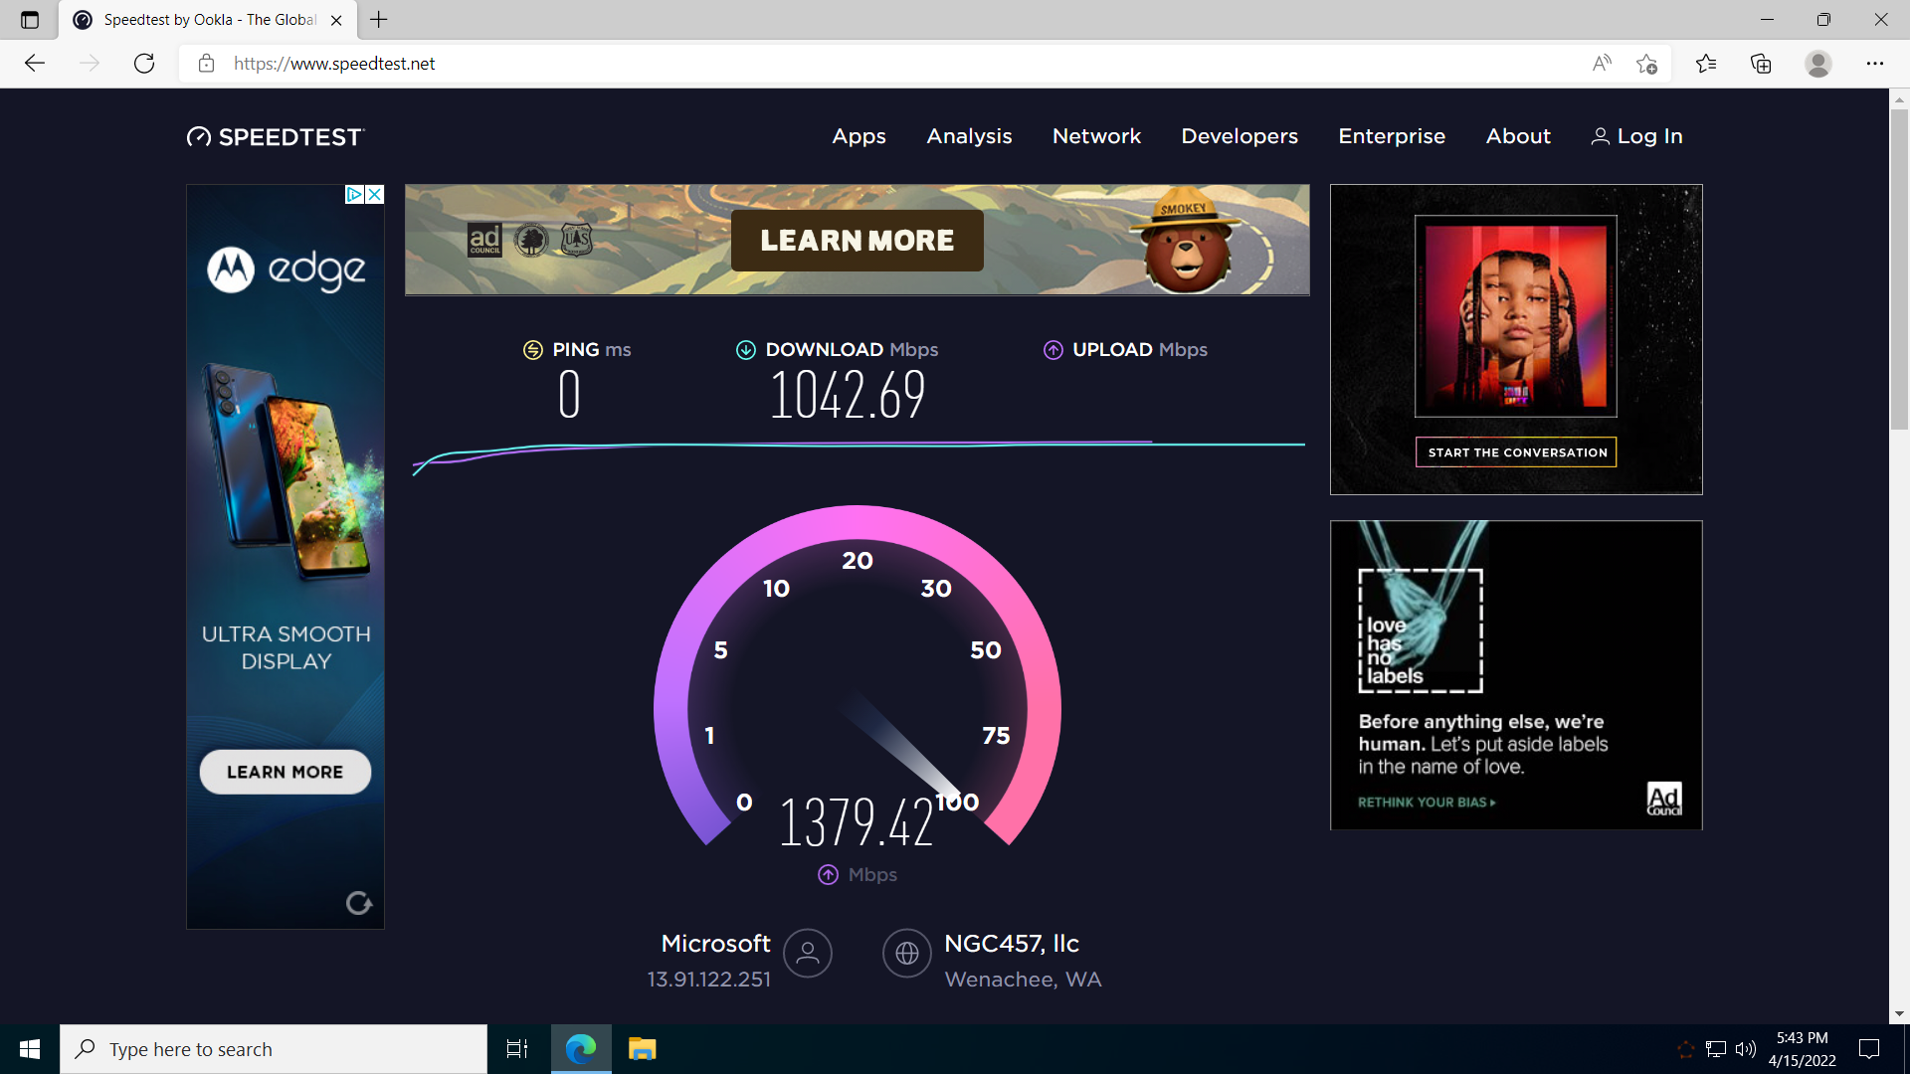This screenshot has width=1910, height=1074.
Task: Add page to favorites star icon
Action: [1646, 64]
